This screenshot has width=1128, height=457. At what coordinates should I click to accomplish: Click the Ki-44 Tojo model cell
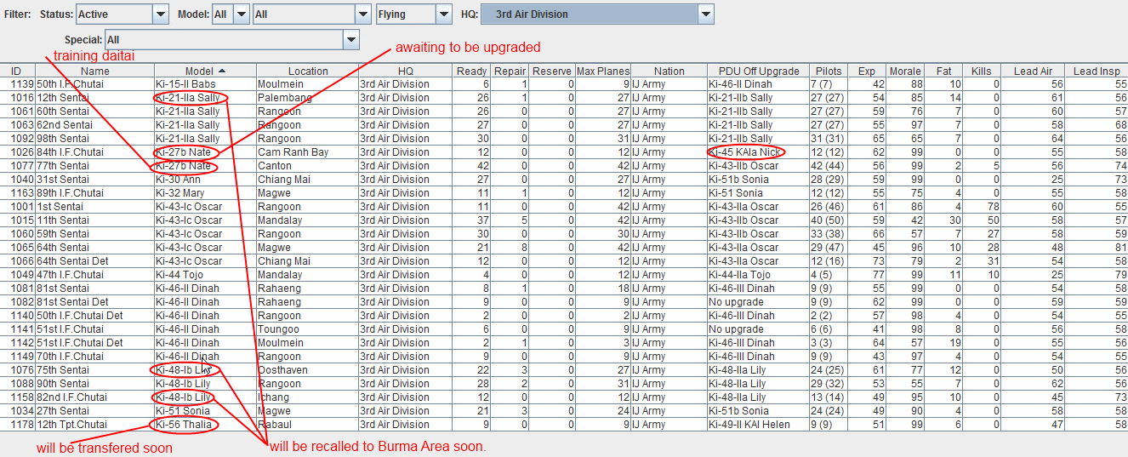pyautogui.click(x=205, y=275)
